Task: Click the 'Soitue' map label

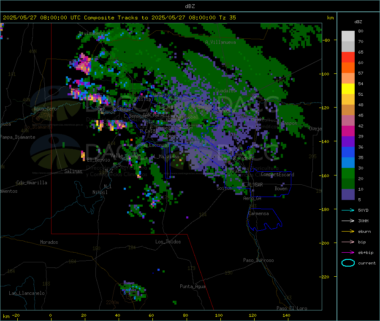Action: point(224,188)
